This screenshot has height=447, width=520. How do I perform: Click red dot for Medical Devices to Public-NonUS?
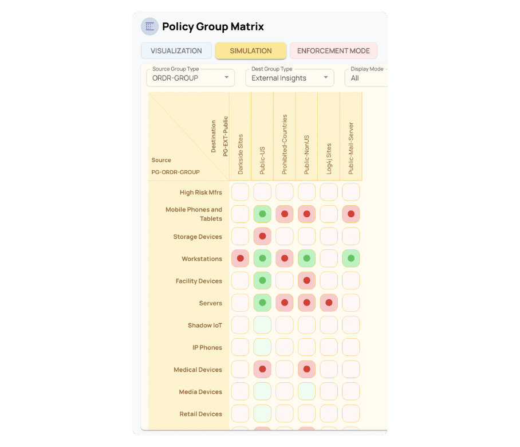(307, 369)
